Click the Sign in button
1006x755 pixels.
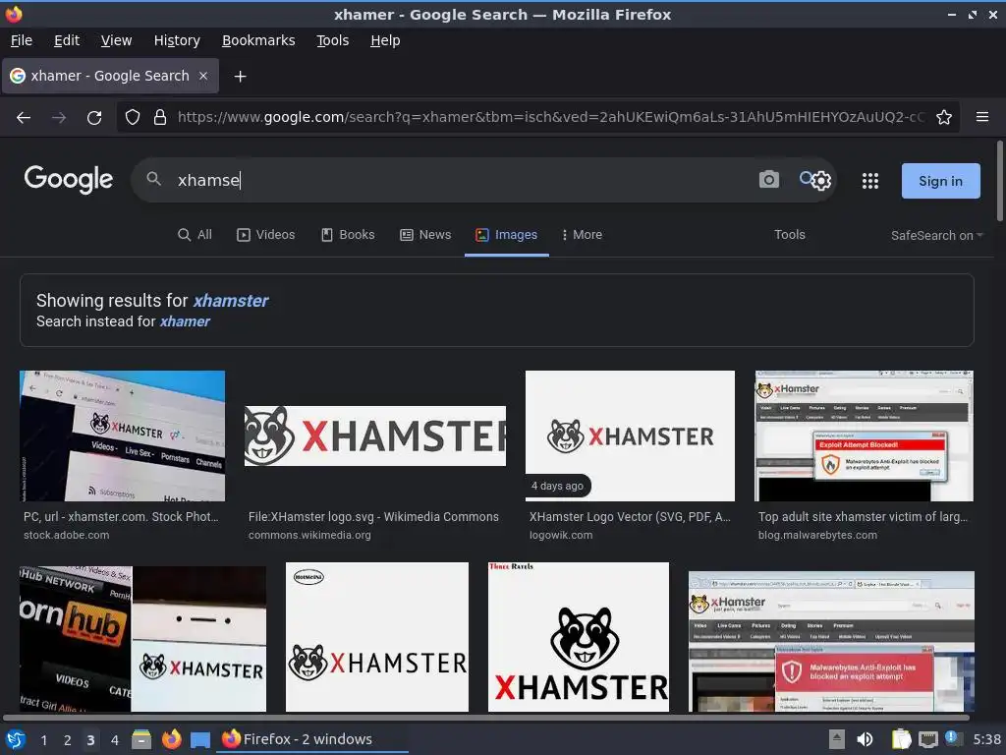pos(940,181)
